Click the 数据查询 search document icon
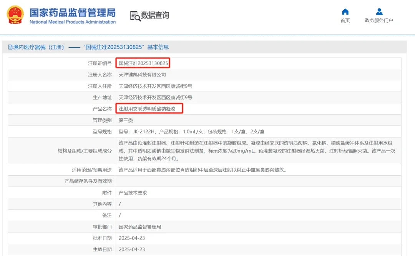Viewport: 415px width, 256px height. tap(135, 16)
